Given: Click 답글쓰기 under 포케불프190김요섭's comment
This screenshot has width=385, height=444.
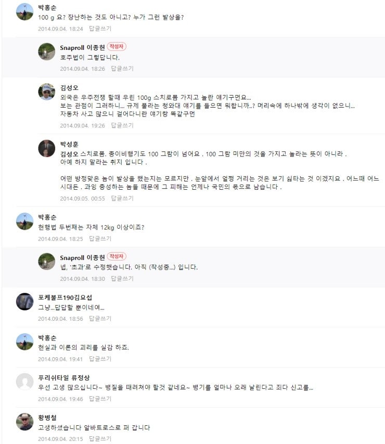Looking at the screenshot, I should point(100,319).
